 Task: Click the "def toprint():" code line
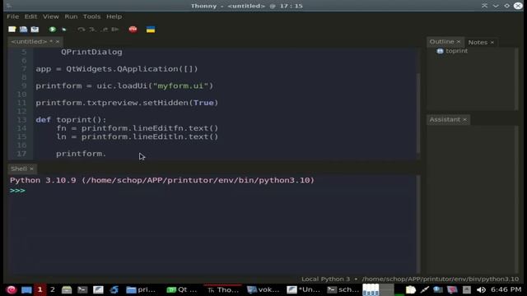(x=71, y=120)
